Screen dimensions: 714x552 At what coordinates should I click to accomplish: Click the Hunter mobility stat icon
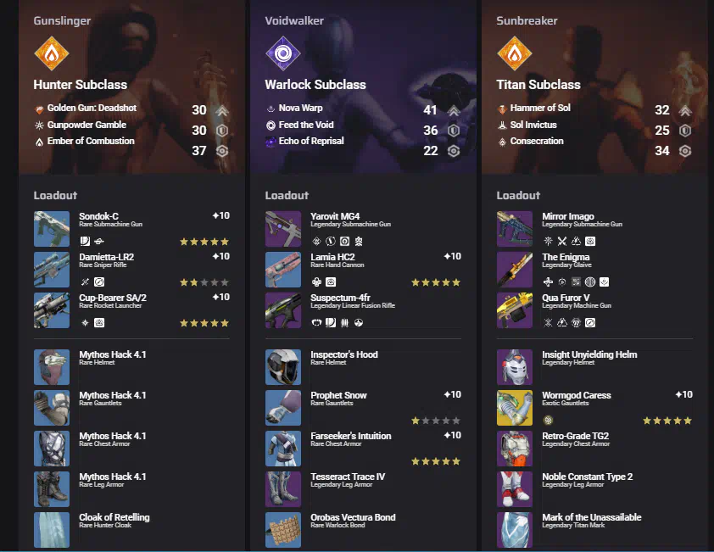pyautogui.click(x=222, y=110)
